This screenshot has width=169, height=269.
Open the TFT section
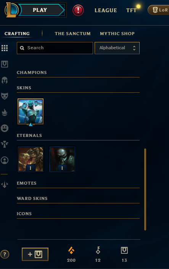click(132, 10)
